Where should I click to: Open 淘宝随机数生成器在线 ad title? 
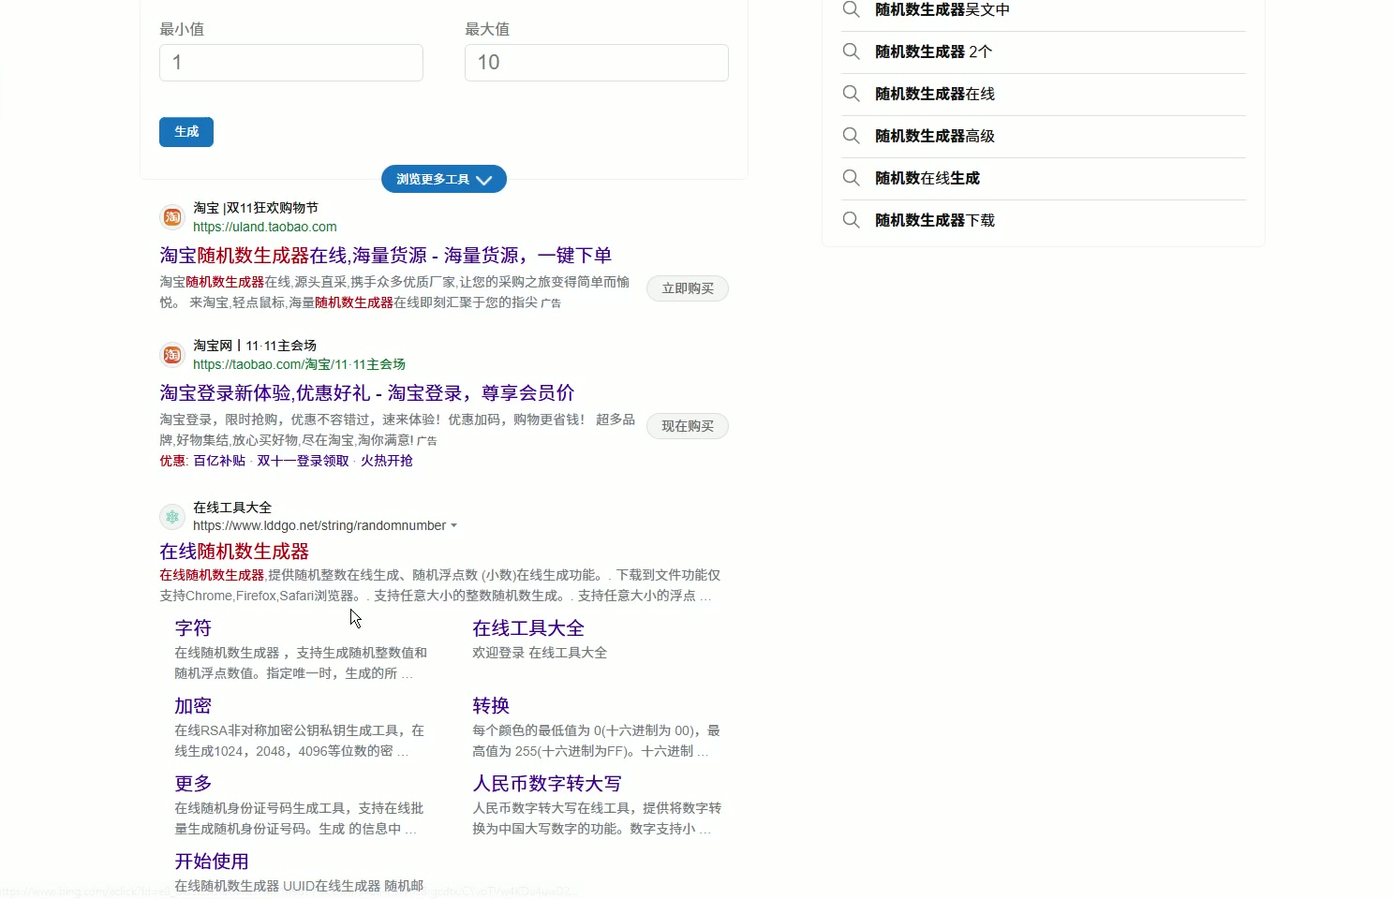(x=386, y=256)
